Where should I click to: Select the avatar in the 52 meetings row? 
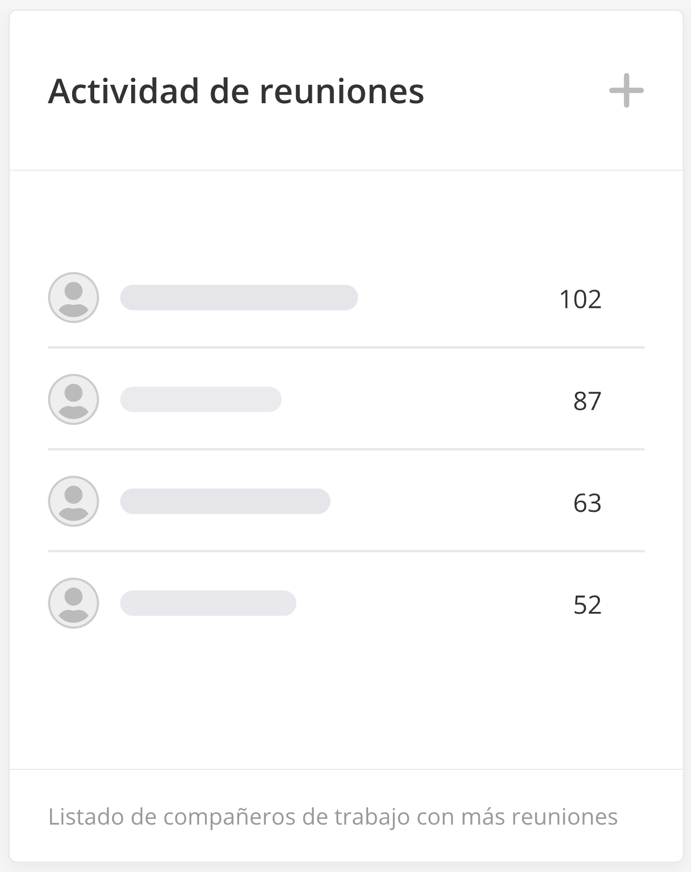pos(74,603)
